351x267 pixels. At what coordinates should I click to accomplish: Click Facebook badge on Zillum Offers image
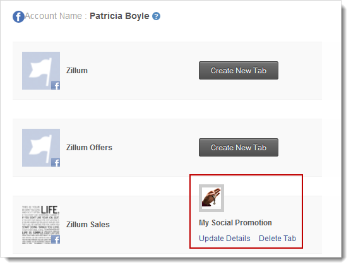click(x=56, y=162)
